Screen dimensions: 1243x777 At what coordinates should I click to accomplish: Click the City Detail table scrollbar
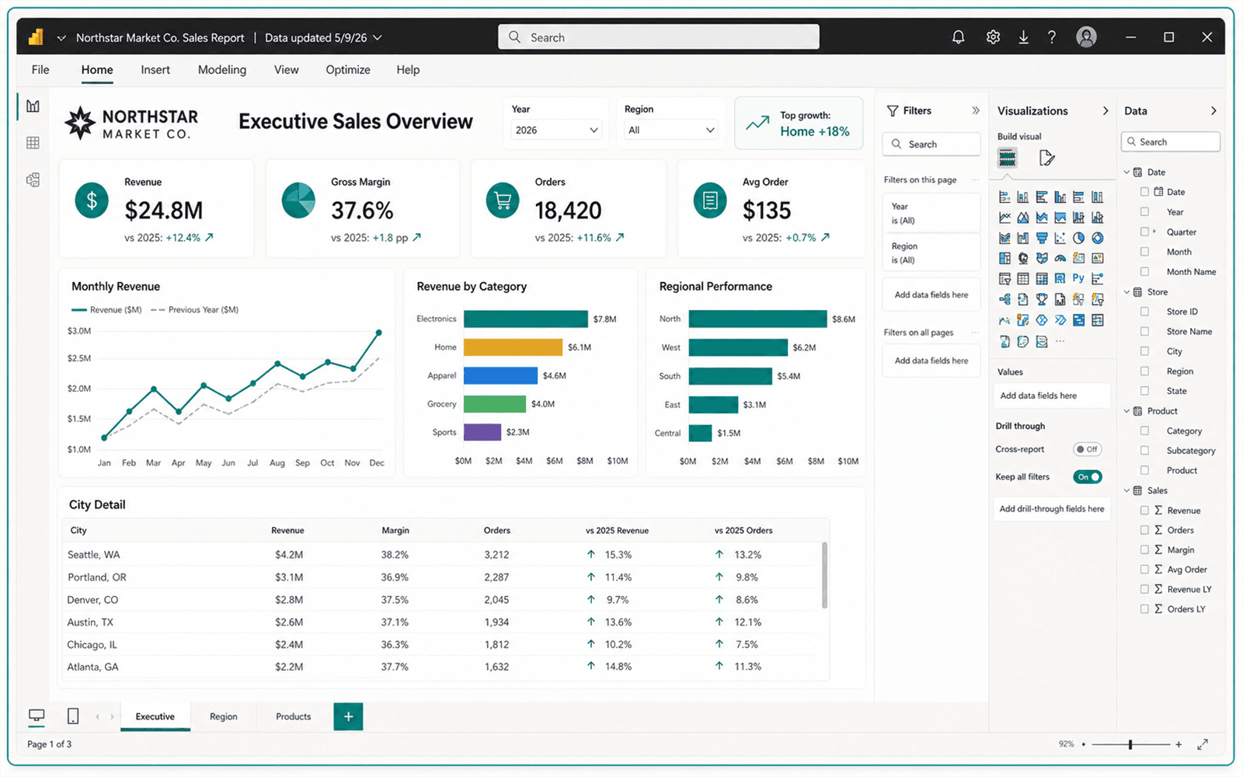point(824,576)
